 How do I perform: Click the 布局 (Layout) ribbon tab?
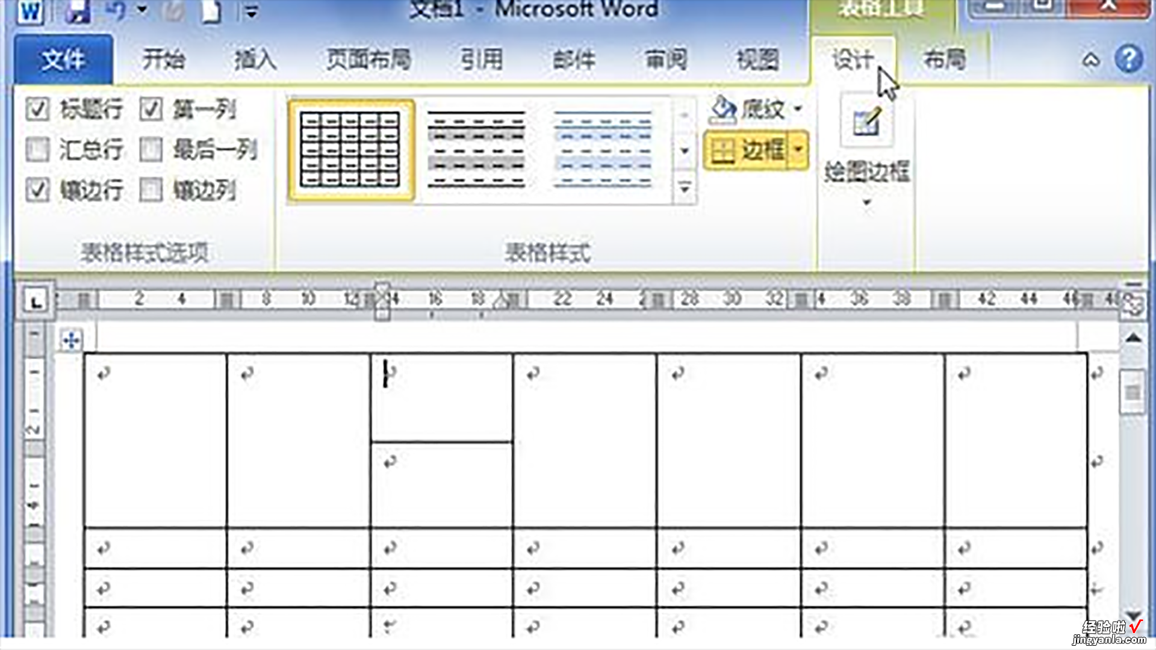click(x=944, y=60)
